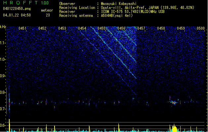Click the kHz axis unit label
208x132 pixels.
click(3, 27)
